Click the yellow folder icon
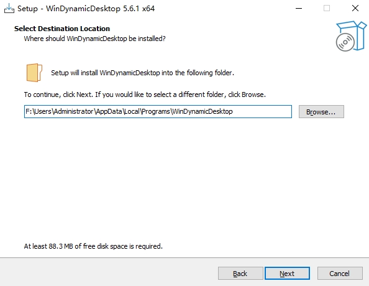Image resolution: width=369 pixels, height=286 pixels. coord(34,73)
